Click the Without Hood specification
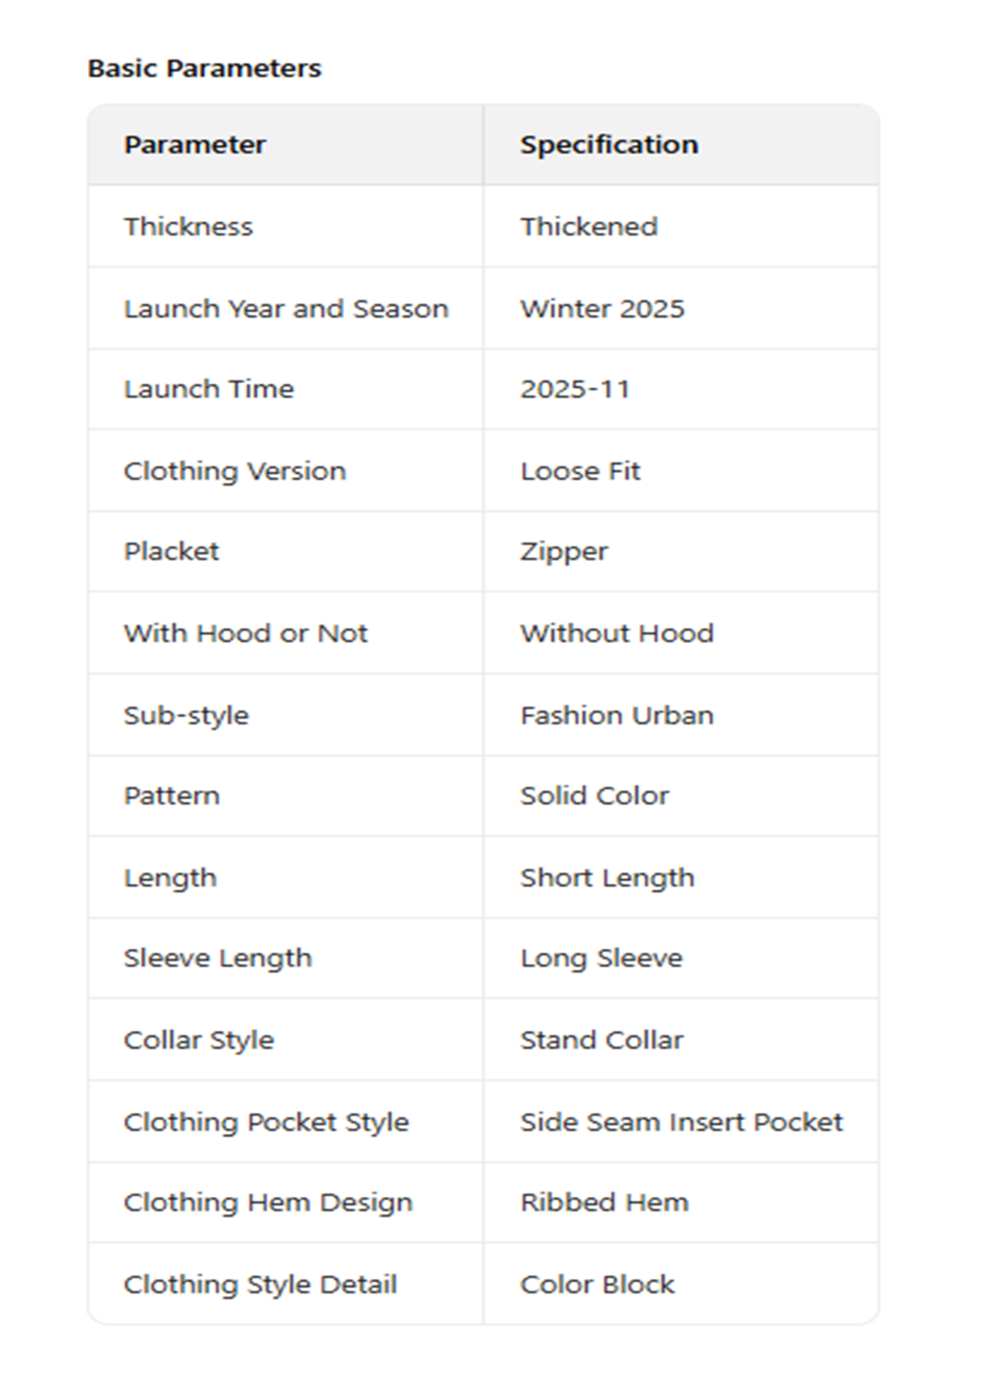This screenshot has width=982, height=1389. click(617, 634)
